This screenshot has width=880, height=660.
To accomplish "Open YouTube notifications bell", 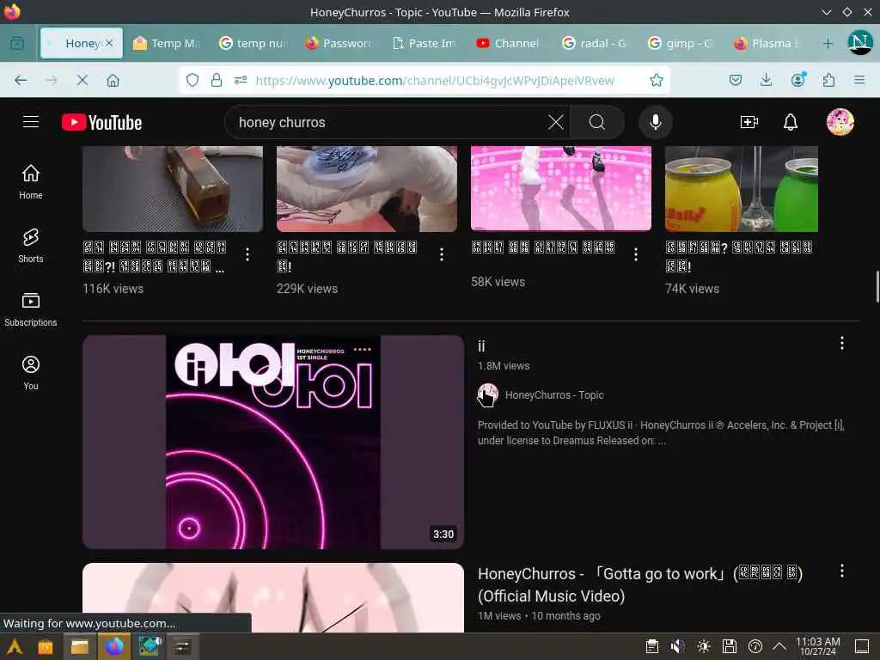I will [791, 122].
